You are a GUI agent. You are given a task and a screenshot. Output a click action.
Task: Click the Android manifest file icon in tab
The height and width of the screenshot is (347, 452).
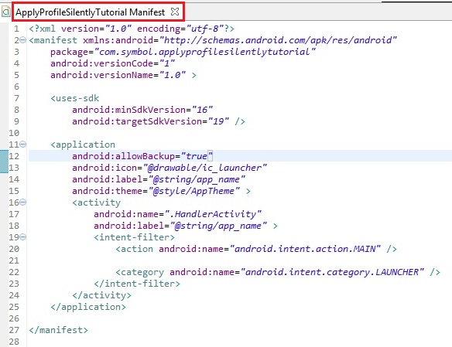5,12
